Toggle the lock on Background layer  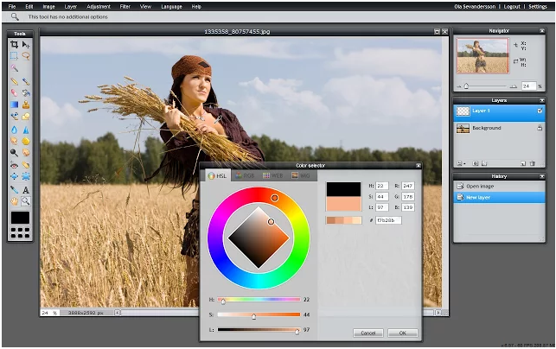coord(540,128)
